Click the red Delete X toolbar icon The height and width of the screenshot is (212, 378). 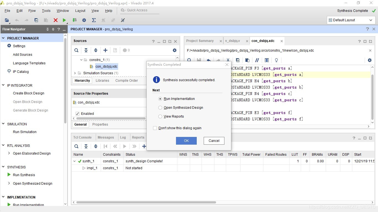(x=56, y=20)
